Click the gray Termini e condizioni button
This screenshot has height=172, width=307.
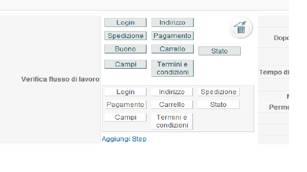172,68
